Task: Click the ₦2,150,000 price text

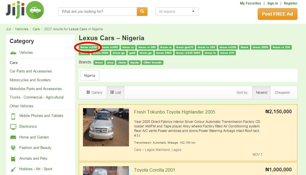Action: click(278, 111)
